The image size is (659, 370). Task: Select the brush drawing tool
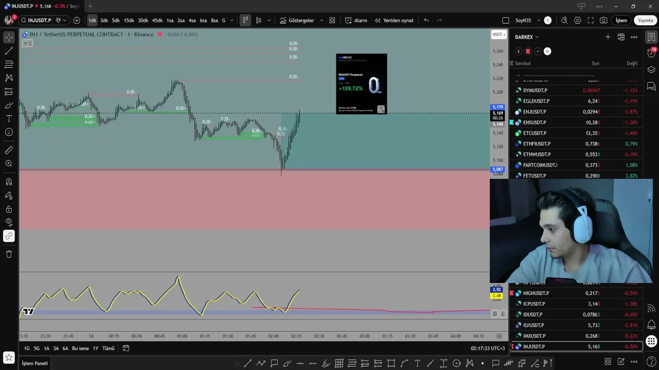(9, 105)
